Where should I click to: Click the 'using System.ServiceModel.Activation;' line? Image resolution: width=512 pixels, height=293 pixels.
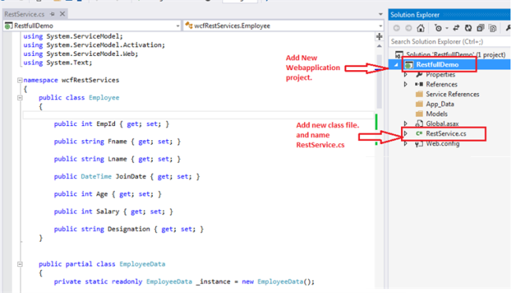94,45
